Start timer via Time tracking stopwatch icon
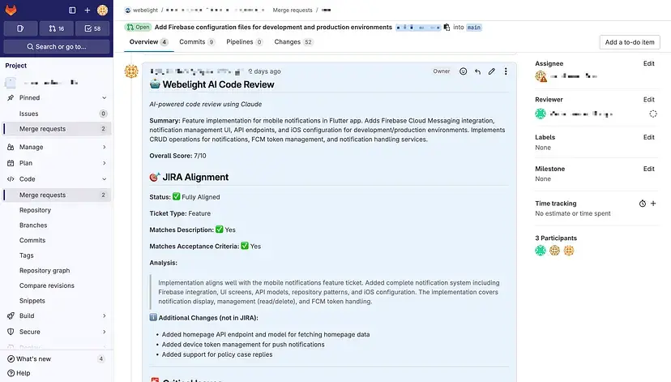This screenshot has height=382, width=671. (x=642, y=204)
